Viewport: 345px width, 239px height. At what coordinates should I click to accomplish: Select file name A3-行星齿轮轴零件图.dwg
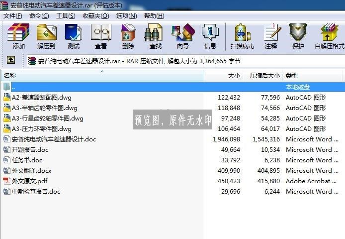48,119
